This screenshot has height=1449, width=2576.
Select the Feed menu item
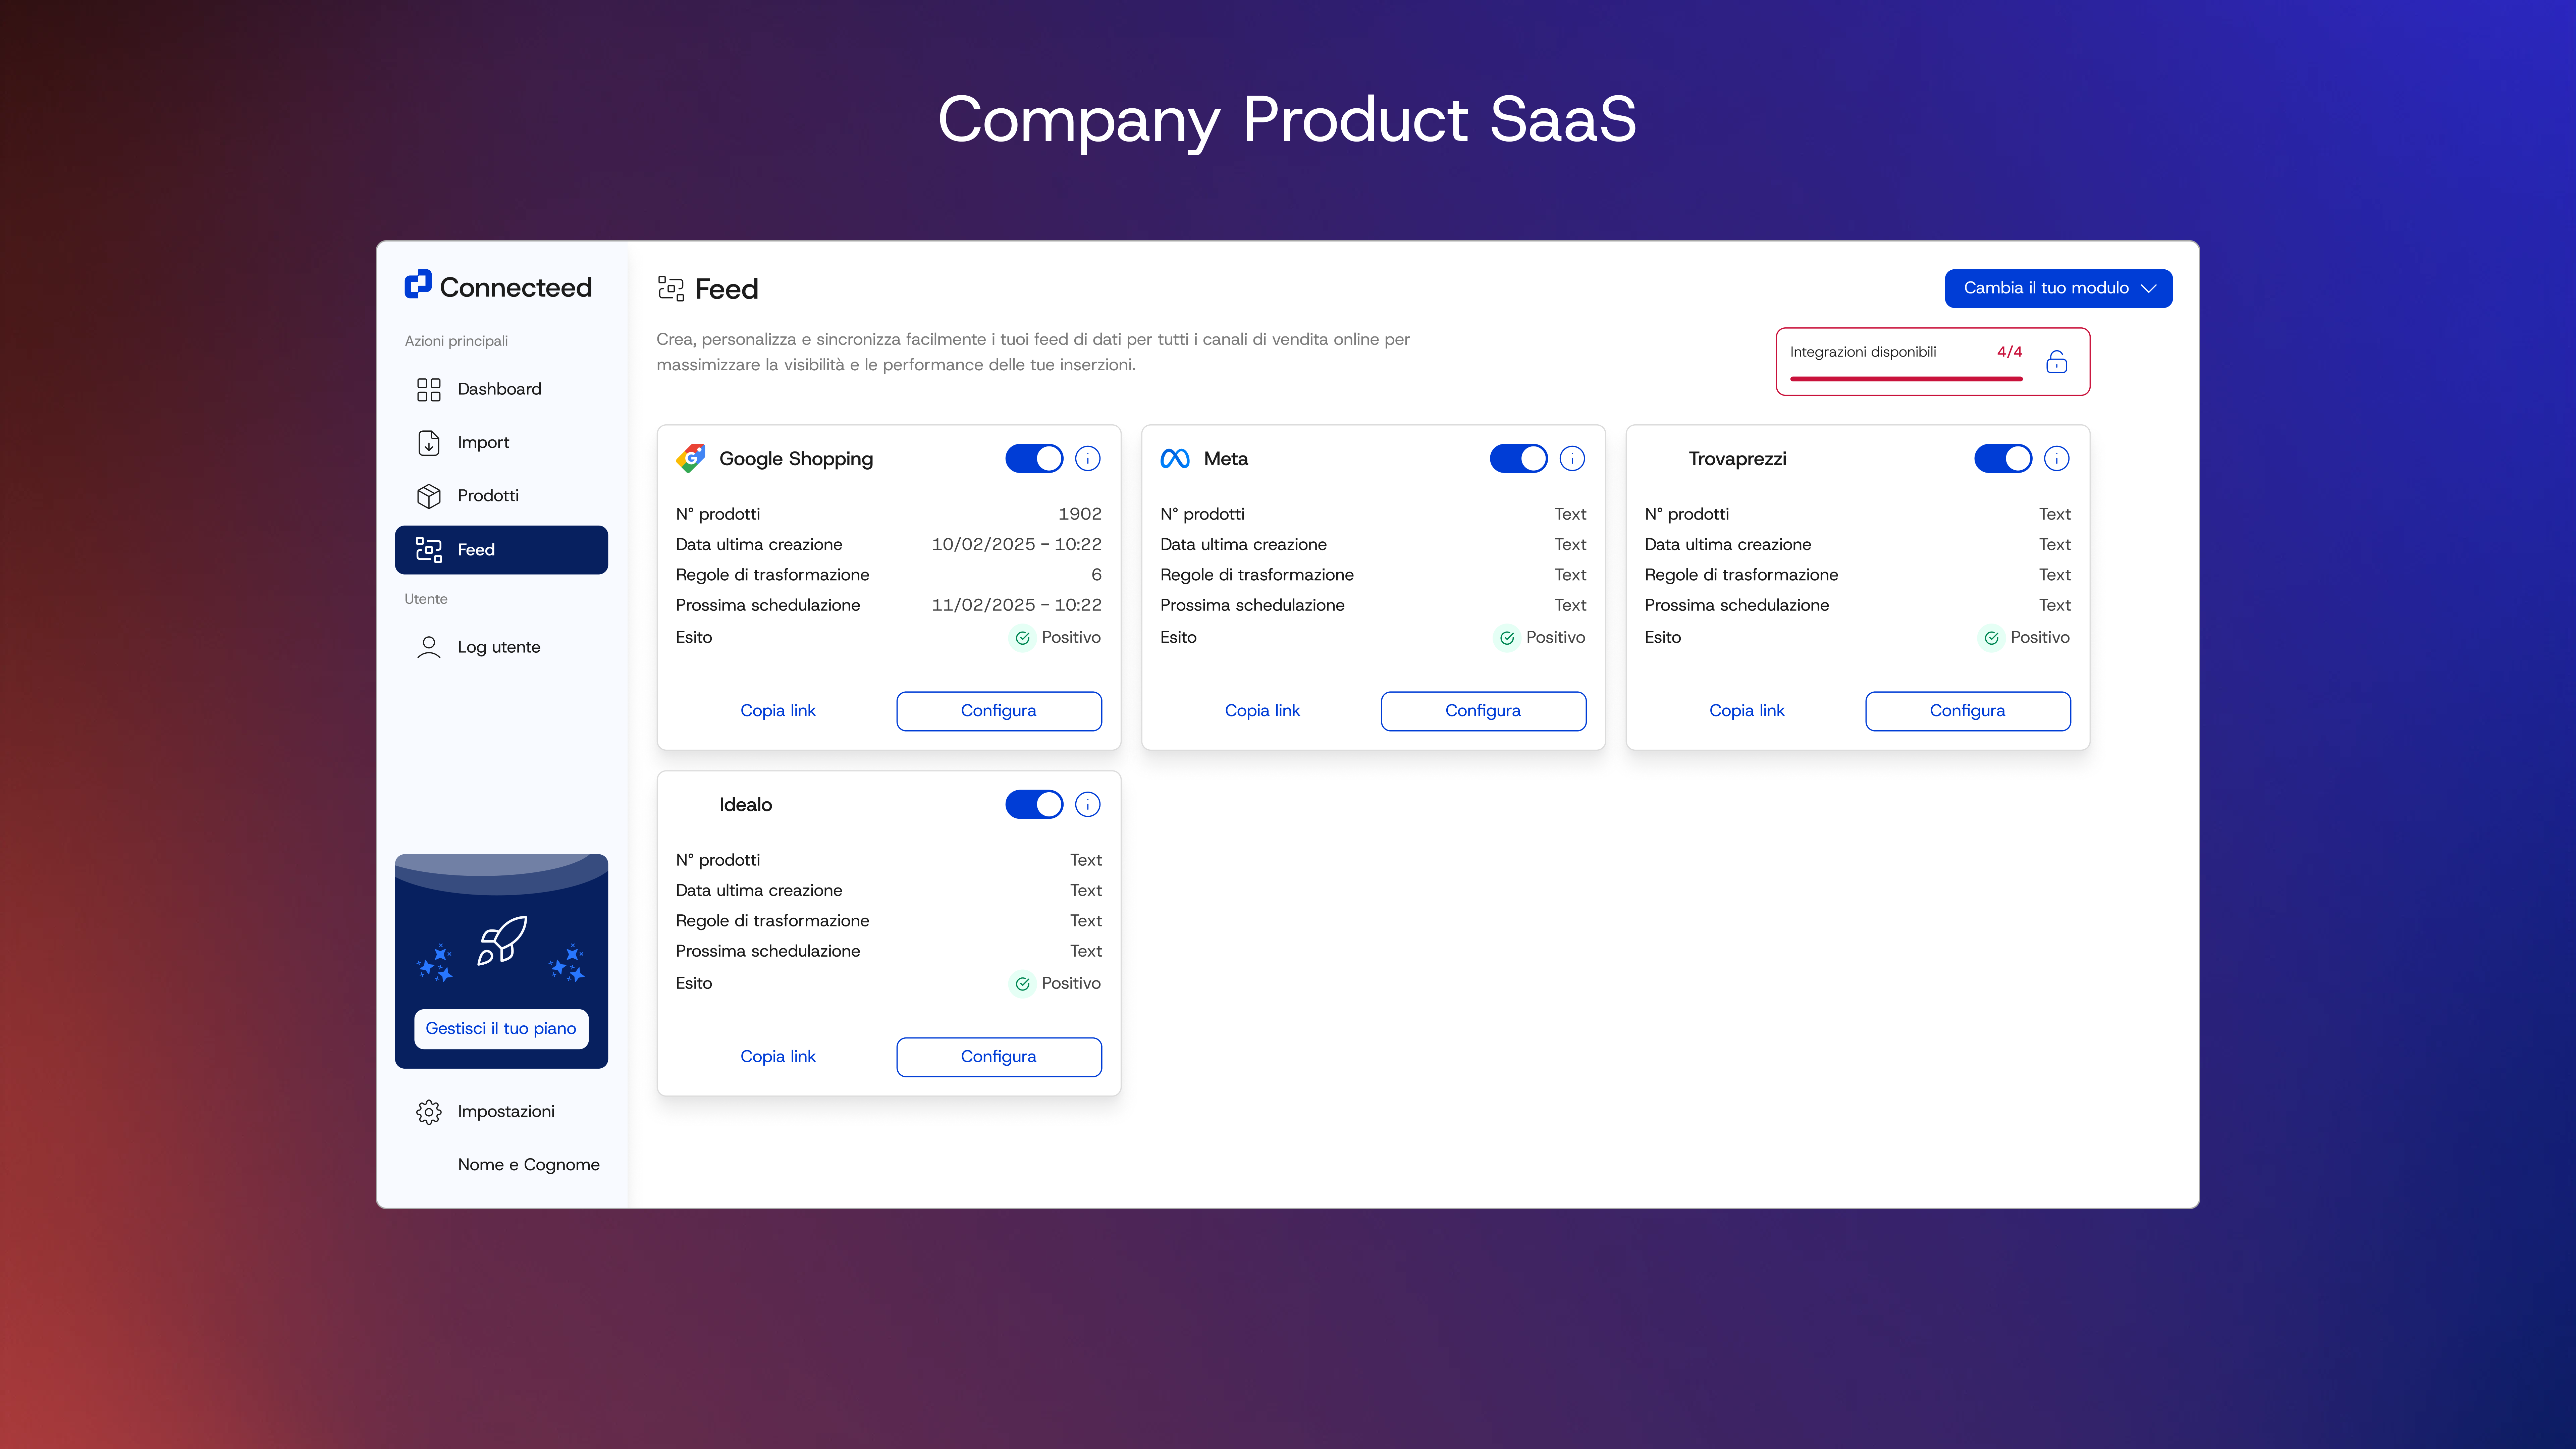(x=501, y=550)
